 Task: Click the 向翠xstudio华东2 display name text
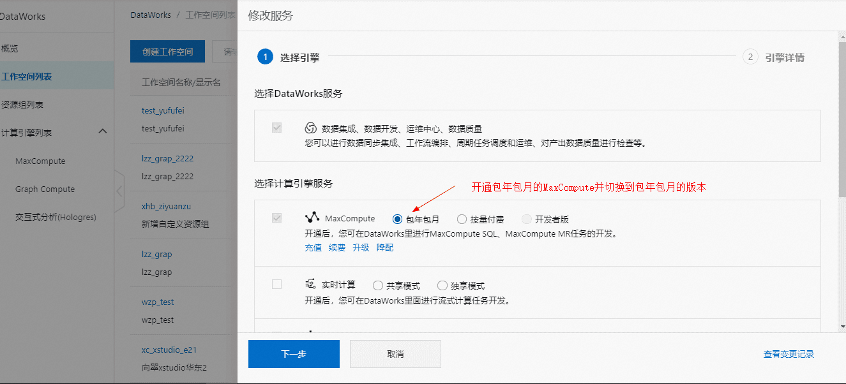point(174,367)
